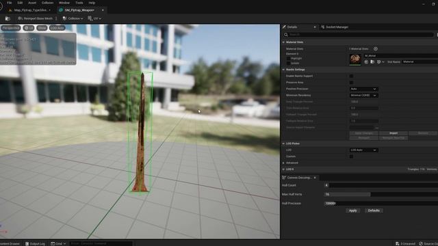Open the UV toolbar dropdown
The height and width of the screenshot is (246, 438).
coord(94,18)
